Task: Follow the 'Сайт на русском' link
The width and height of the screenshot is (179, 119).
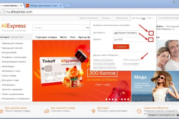Action: tap(132, 60)
